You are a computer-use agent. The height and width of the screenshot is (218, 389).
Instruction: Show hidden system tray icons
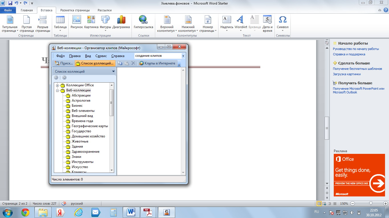[324, 212]
